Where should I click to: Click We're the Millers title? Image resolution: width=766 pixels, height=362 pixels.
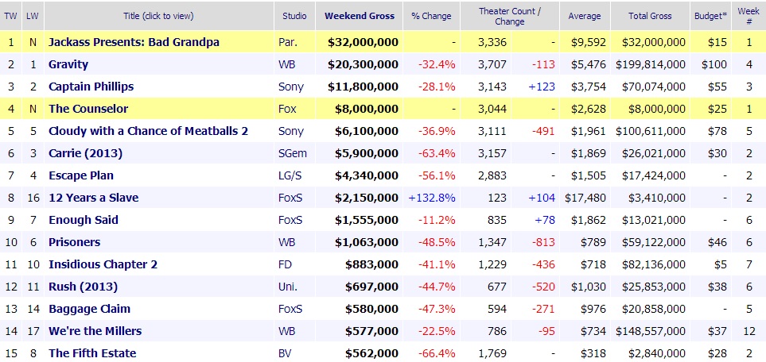click(x=96, y=331)
